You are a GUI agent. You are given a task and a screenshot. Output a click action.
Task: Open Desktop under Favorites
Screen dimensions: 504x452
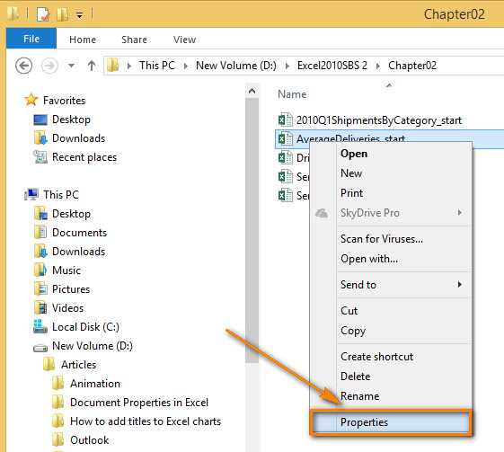[x=71, y=120]
